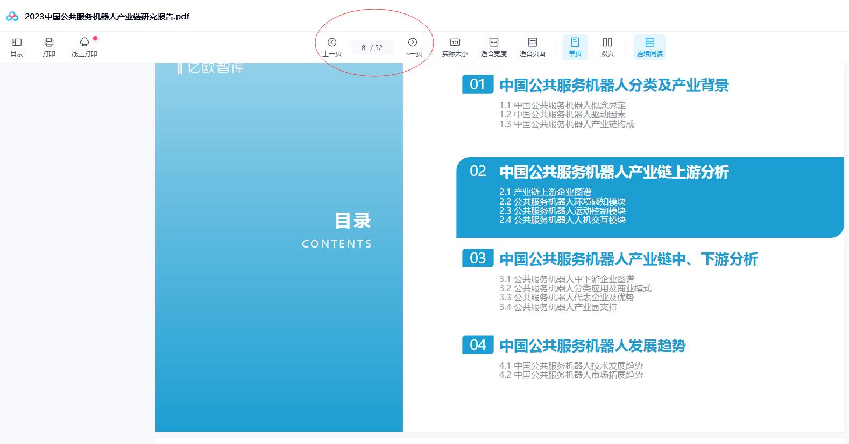
Task: Set zoom to 实际大小 actual size
Action: [455, 47]
